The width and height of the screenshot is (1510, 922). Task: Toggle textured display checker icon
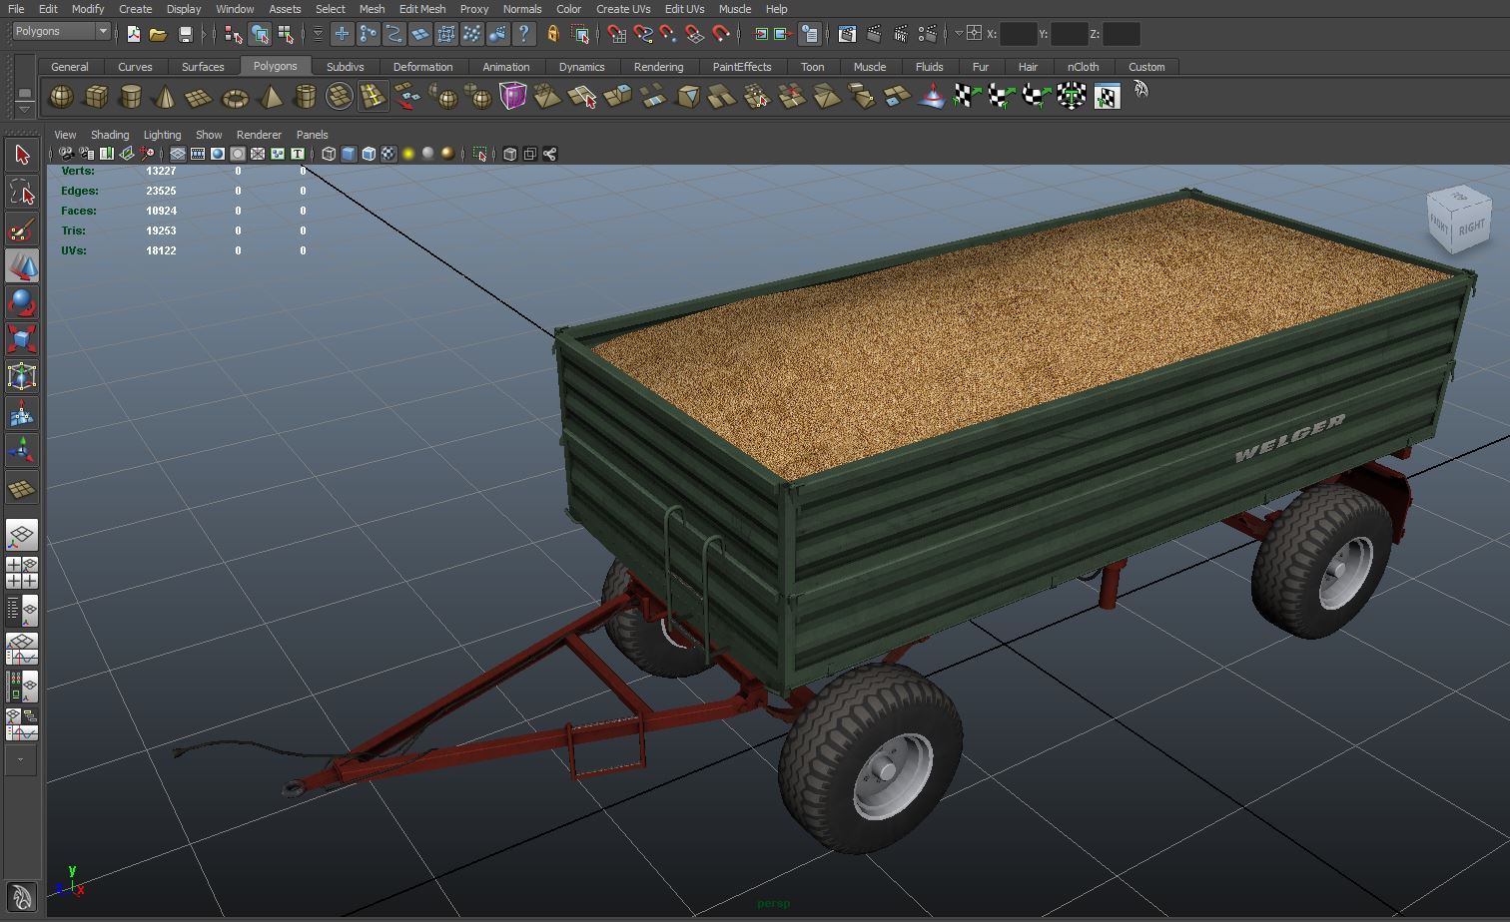(x=388, y=154)
